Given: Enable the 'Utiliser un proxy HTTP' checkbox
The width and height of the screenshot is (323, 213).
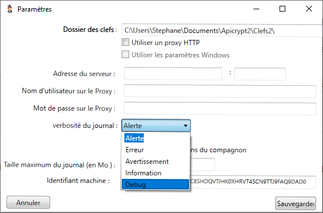Looking at the screenshot, I should [x=125, y=42].
